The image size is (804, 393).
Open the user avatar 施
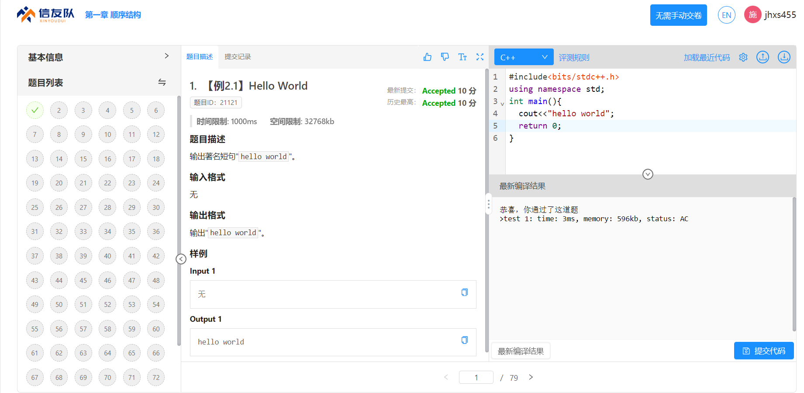point(752,15)
